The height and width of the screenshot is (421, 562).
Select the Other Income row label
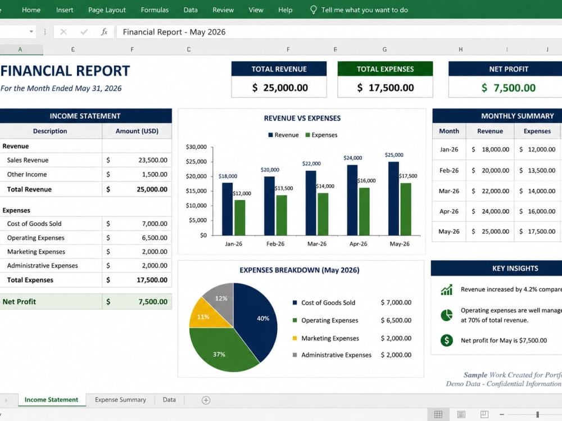click(x=27, y=175)
